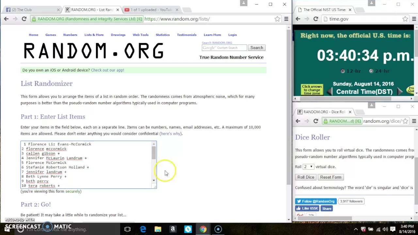Select the 24-hr time format
This screenshot has height=235, width=418.
(x=371, y=71)
